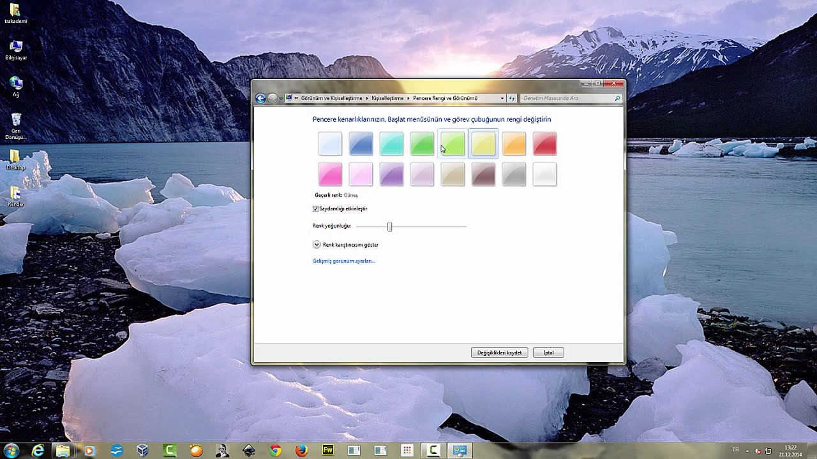Open Gelişmiş görünüm ayarları link
The width and height of the screenshot is (817, 459).
(345, 261)
